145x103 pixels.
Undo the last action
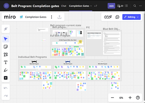click(x=6, y=88)
